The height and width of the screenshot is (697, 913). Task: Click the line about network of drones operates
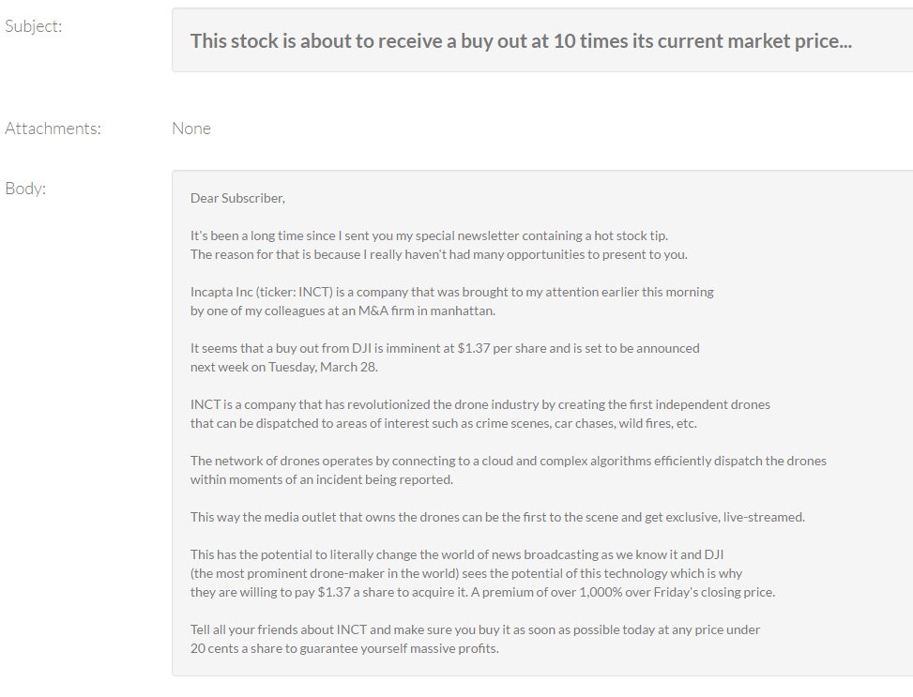pos(509,461)
